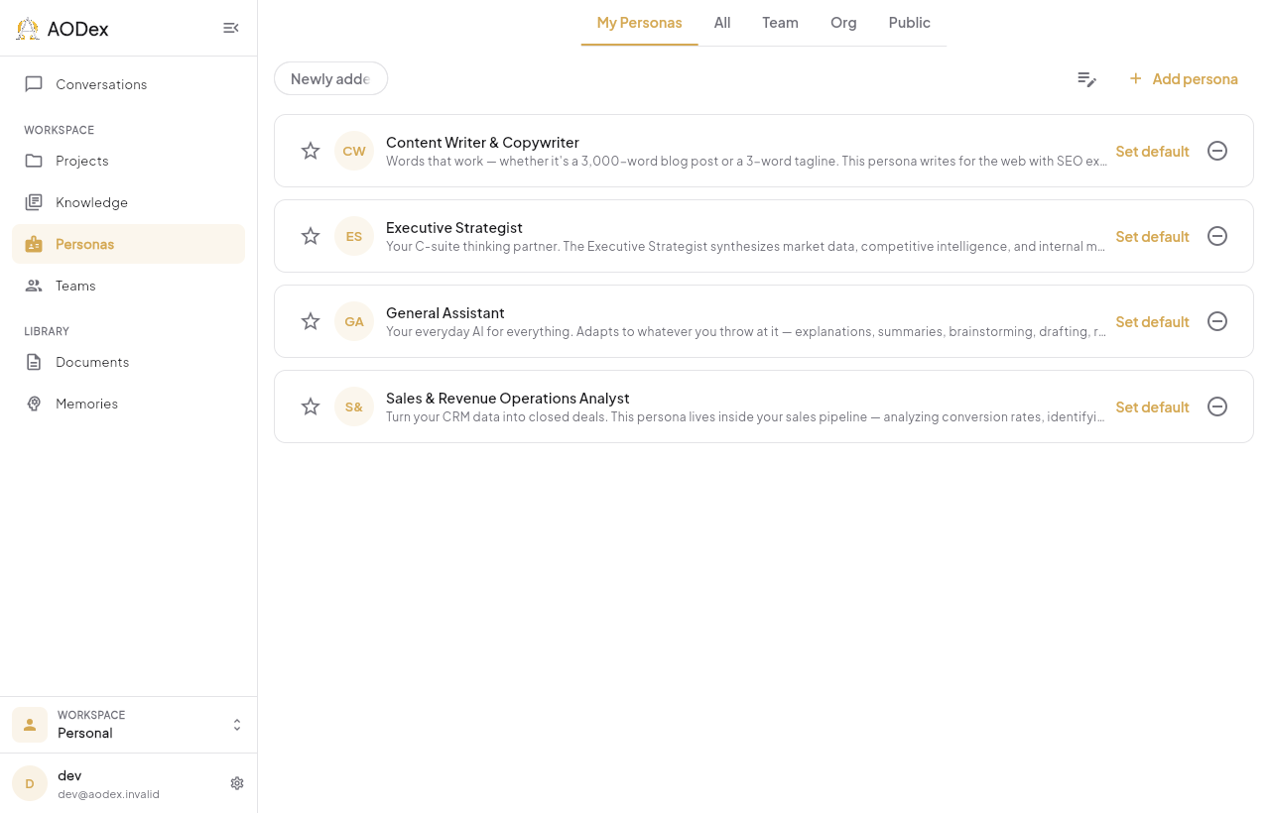This screenshot has width=1270, height=813.
Task: Collapse the sidebar menu icon
Action: tap(231, 28)
